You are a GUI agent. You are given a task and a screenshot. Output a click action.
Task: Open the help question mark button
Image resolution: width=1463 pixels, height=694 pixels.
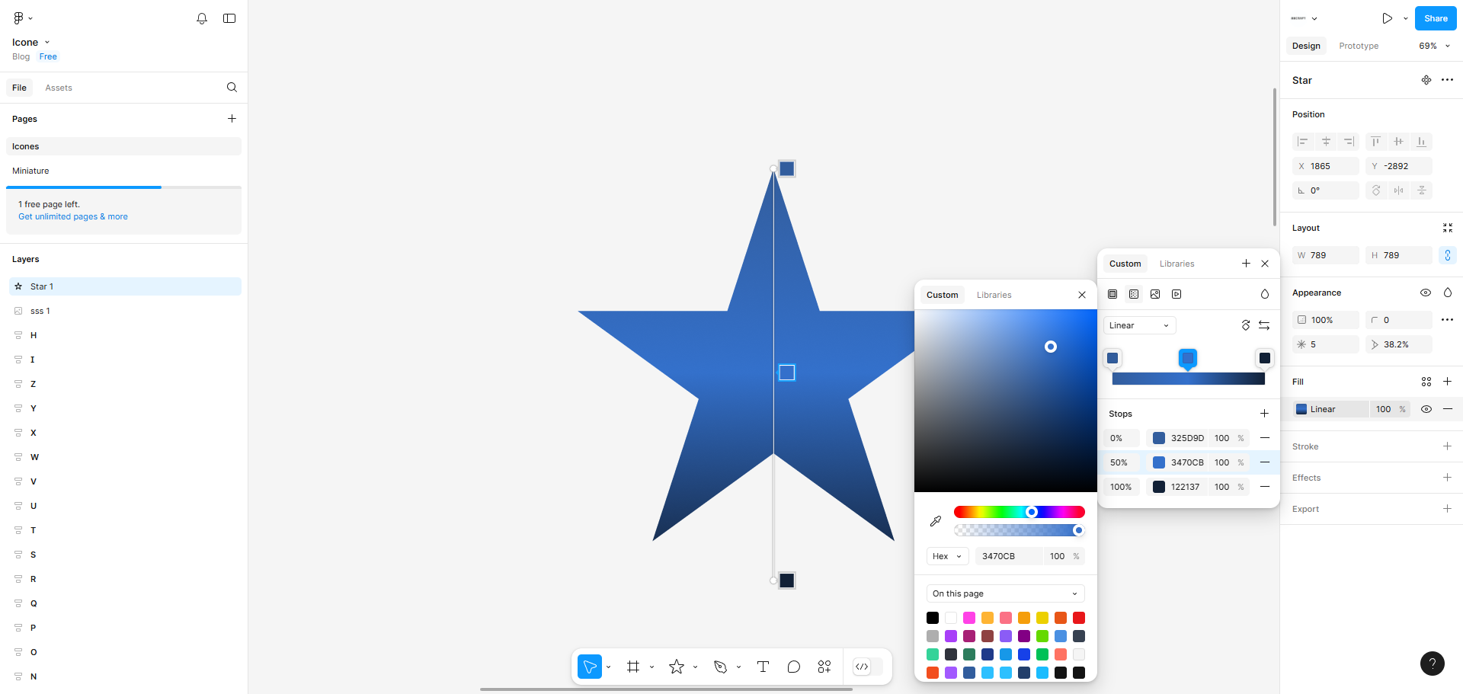point(1433,663)
